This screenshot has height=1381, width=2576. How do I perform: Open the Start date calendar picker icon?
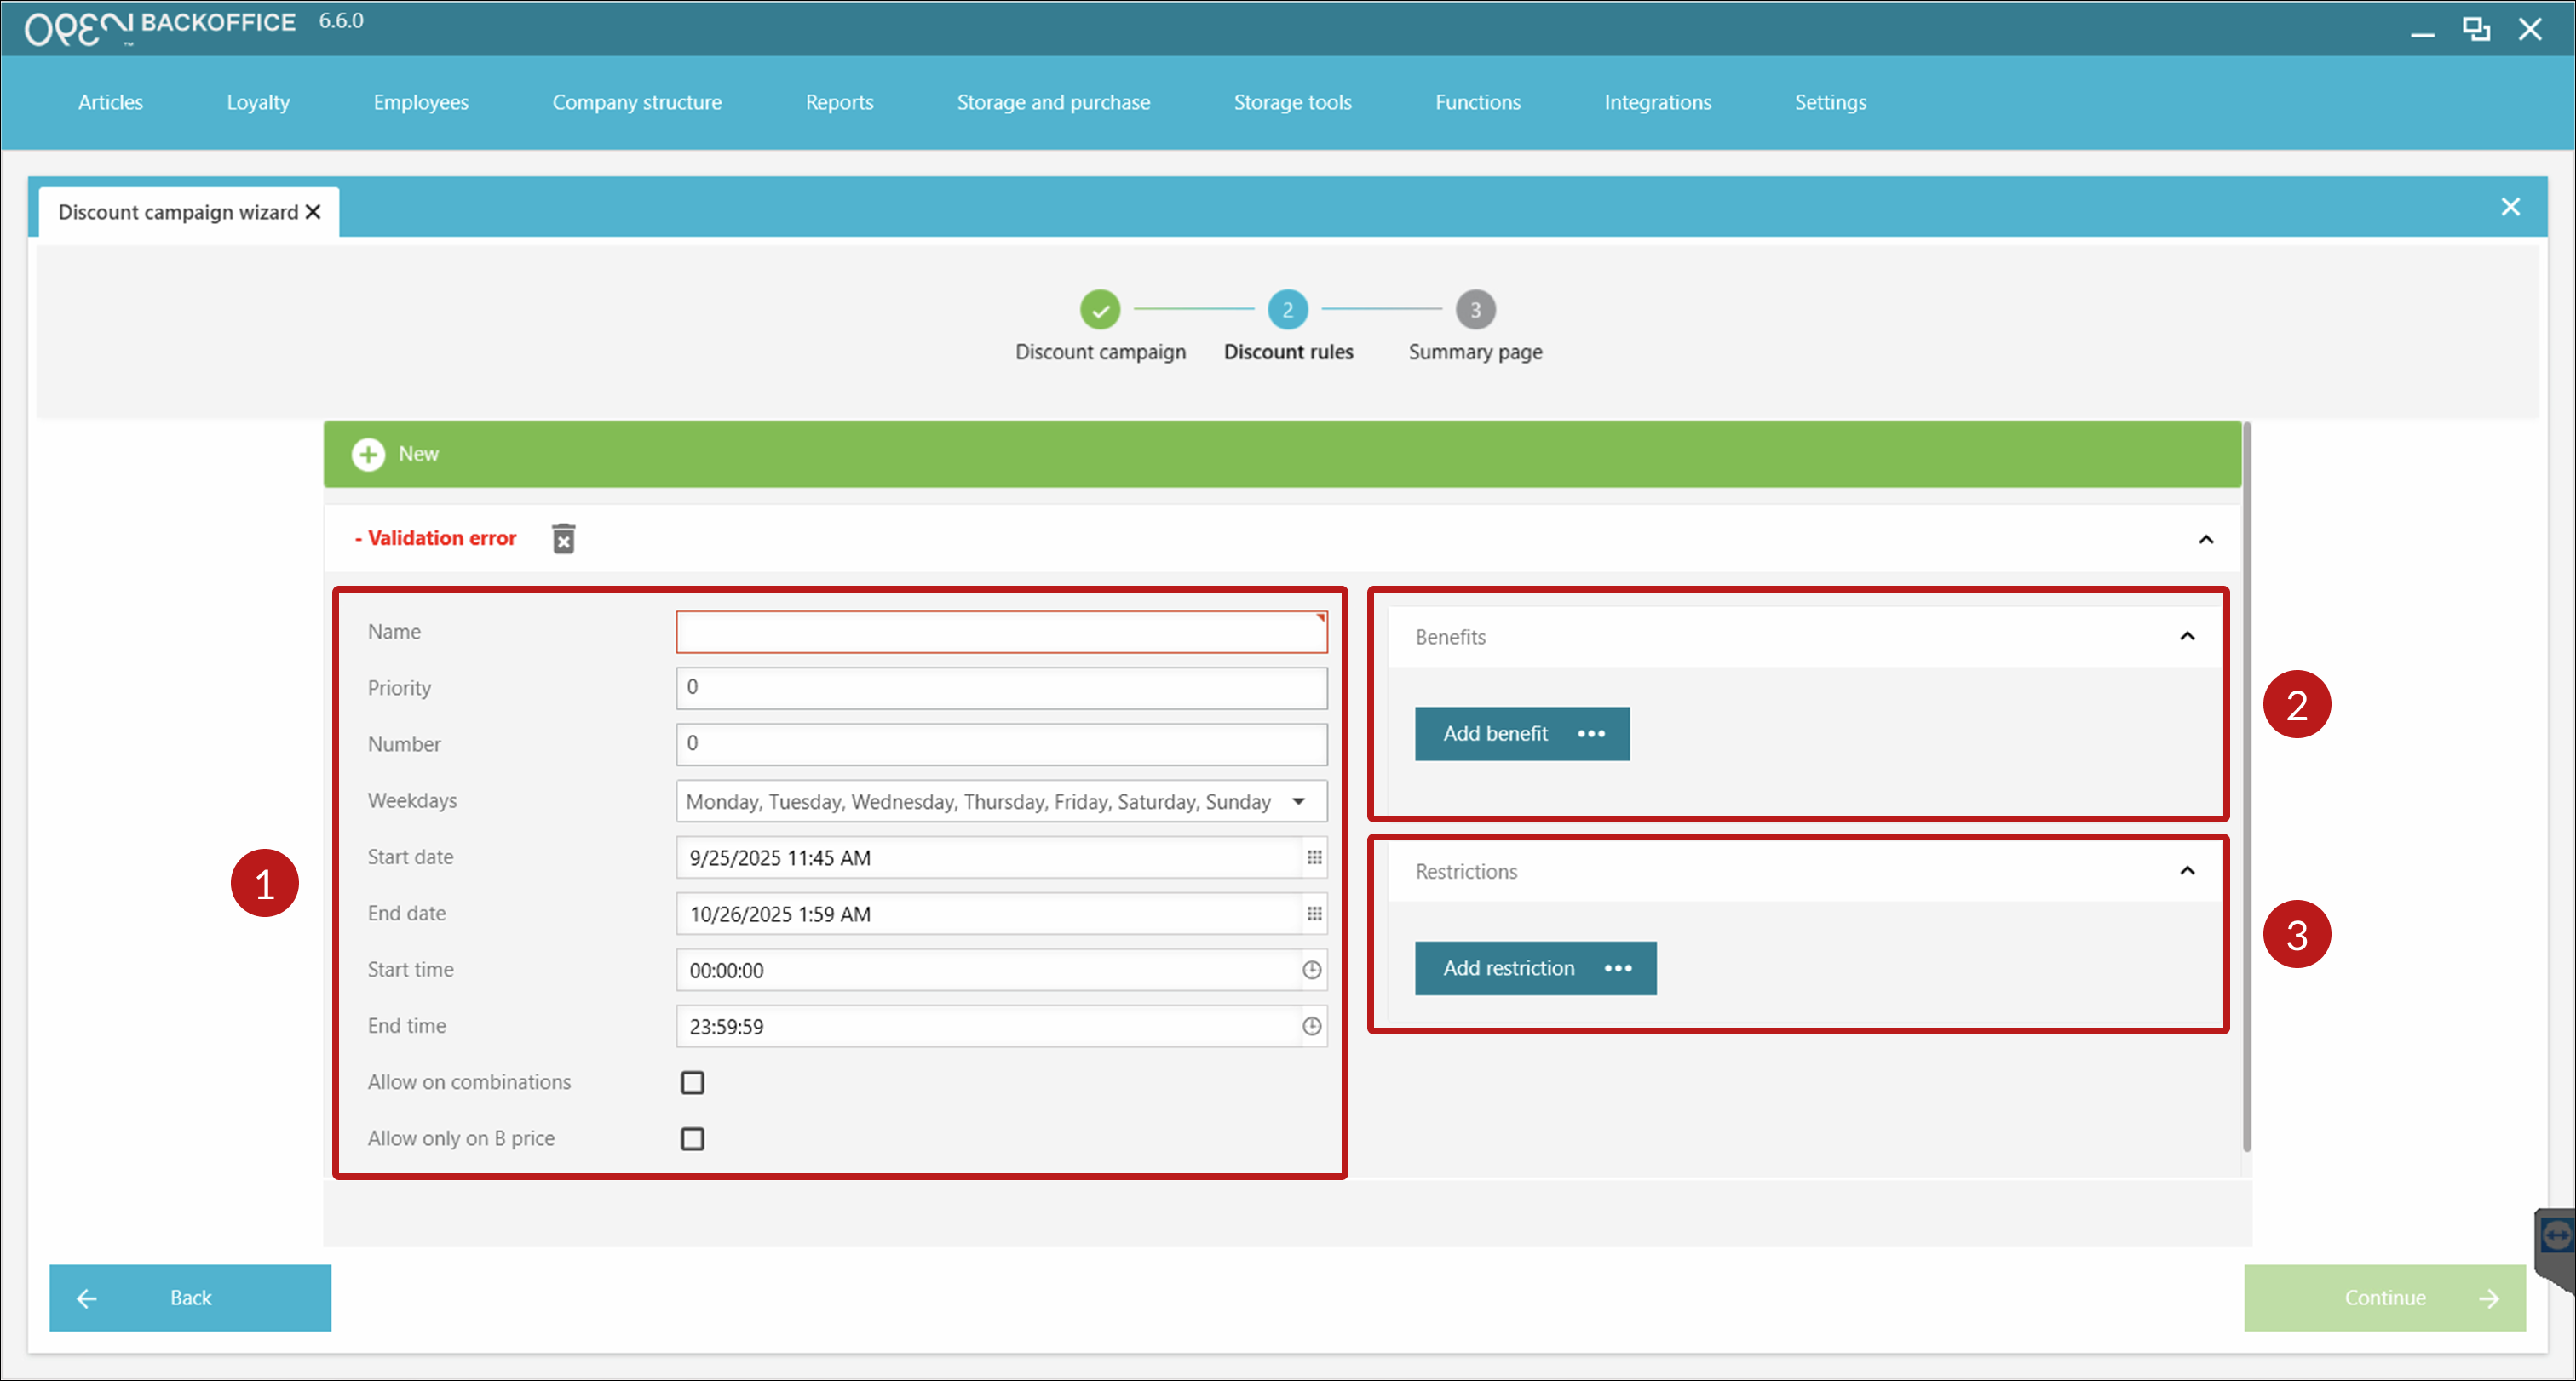[1314, 857]
